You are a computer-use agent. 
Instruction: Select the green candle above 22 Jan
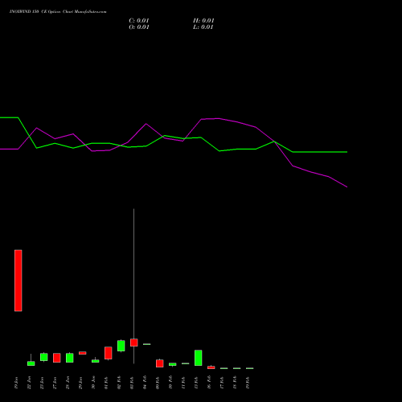click(31, 363)
